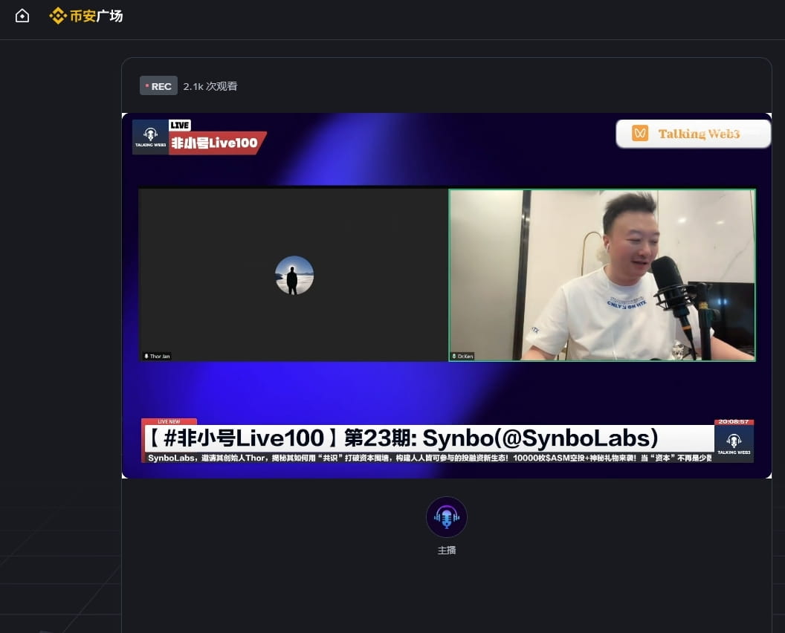Click the Talking Web3 logo beside Live100
785x633 pixels.
(x=150, y=137)
